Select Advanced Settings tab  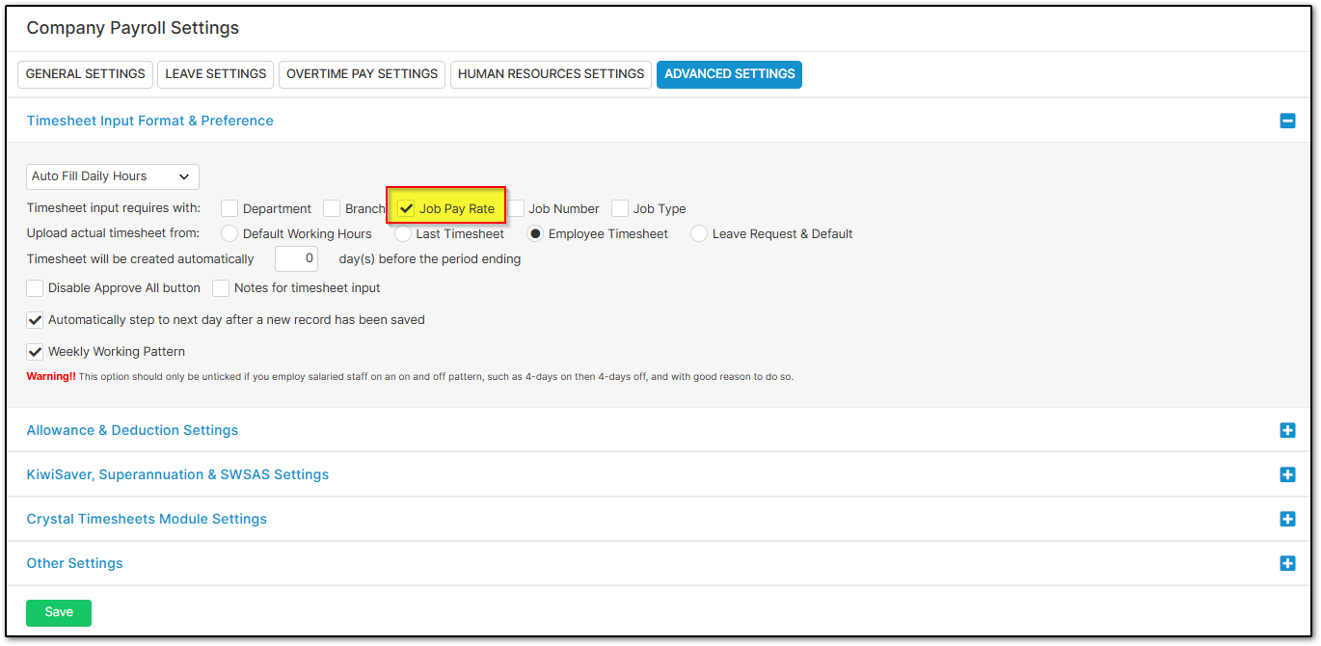click(x=730, y=74)
